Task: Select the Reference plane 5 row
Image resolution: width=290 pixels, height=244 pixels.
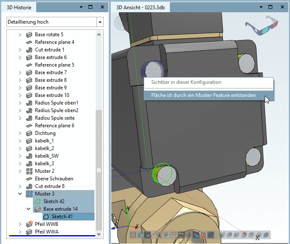Action: point(54,65)
